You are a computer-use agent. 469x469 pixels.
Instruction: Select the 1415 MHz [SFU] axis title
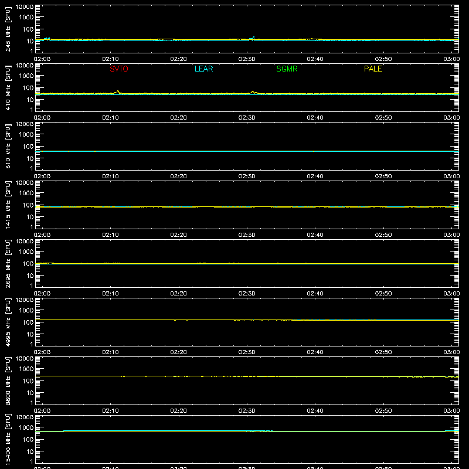8,205
